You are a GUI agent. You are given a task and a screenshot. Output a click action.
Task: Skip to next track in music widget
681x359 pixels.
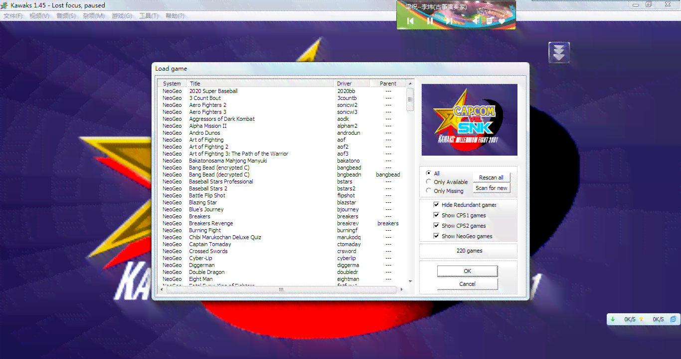click(x=449, y=21)
